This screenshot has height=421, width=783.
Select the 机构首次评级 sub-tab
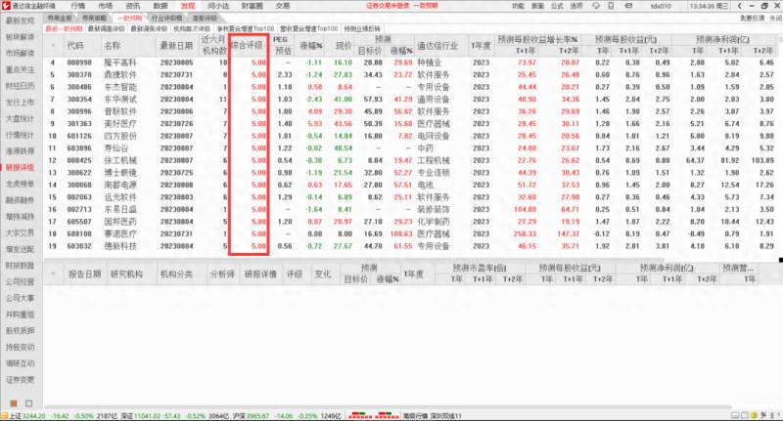coord(192,29)
